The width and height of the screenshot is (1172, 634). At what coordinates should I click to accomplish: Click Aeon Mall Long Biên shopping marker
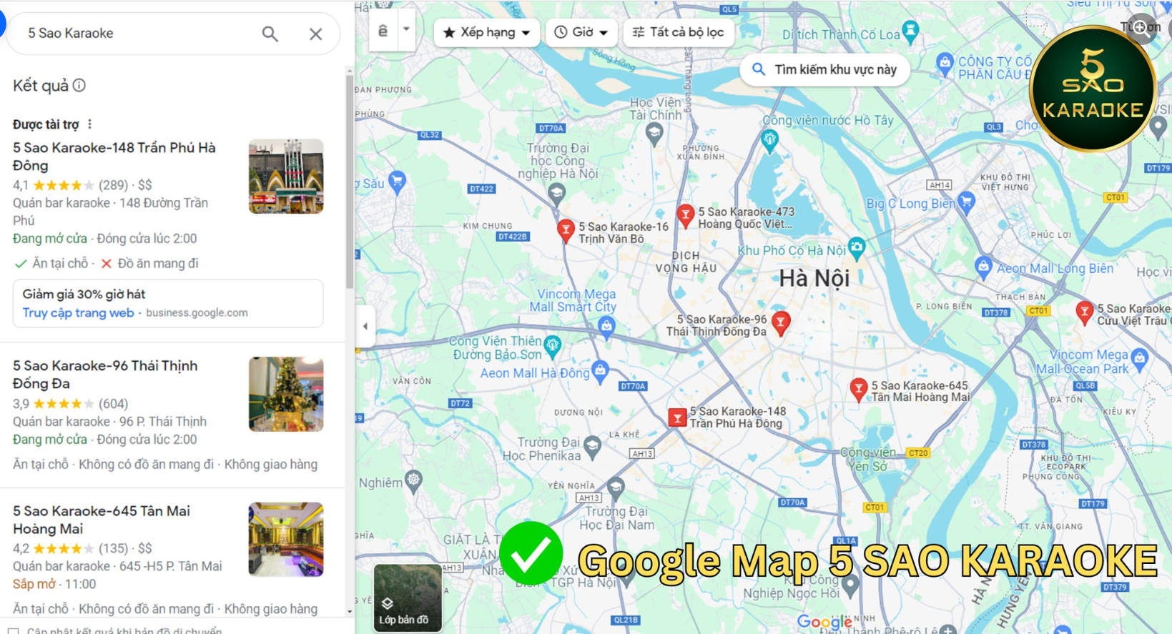click(983, 267)
